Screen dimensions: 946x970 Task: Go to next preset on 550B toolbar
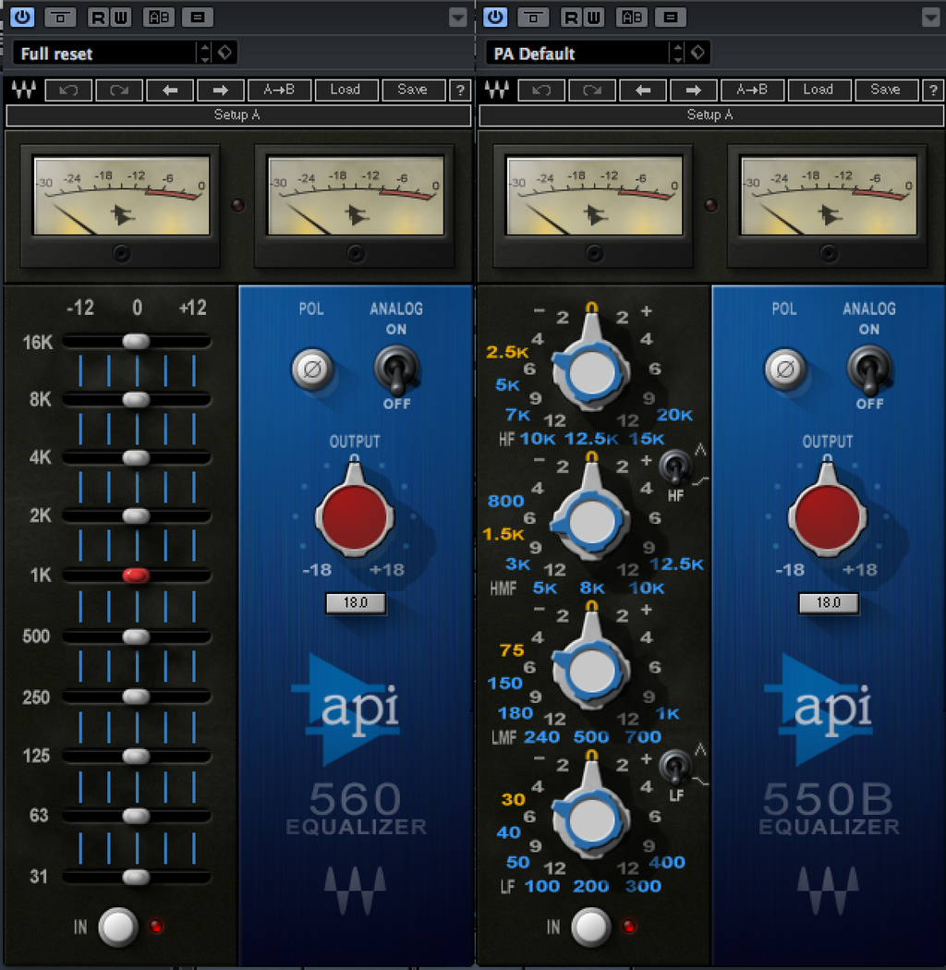[x=694, y=91]
